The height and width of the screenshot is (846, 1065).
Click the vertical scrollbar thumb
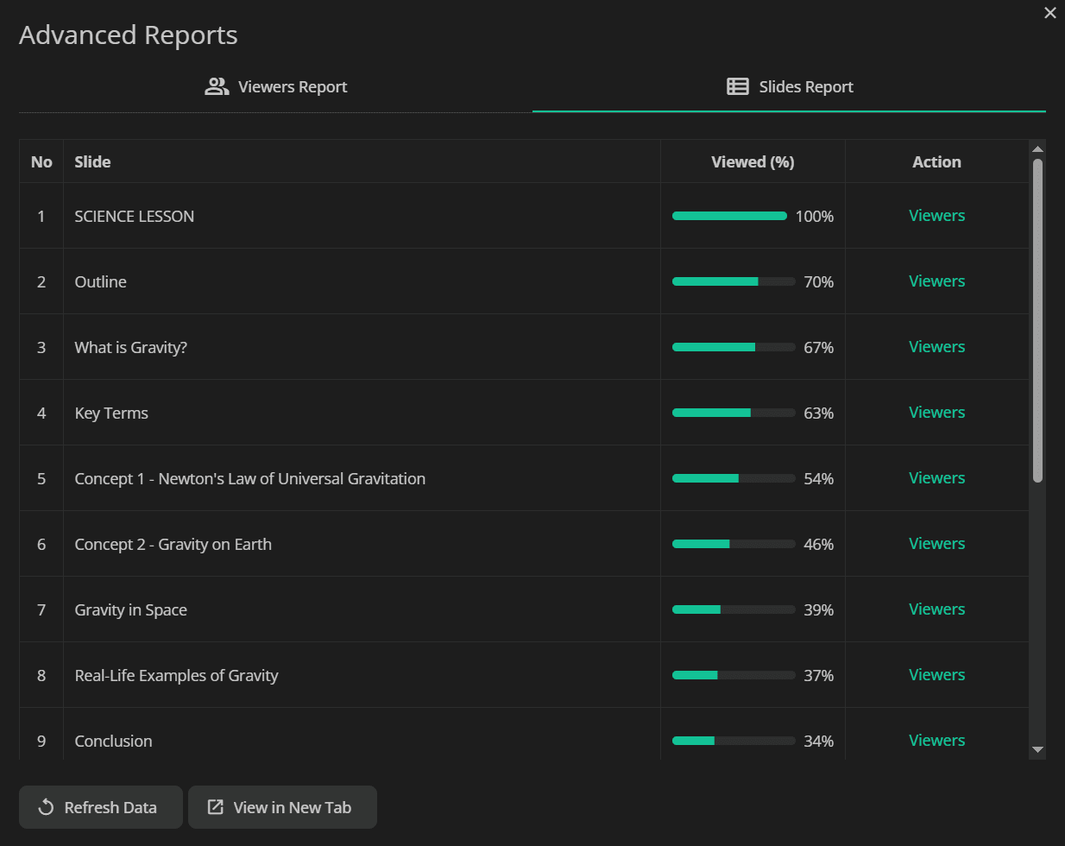tap(1038, 320)
